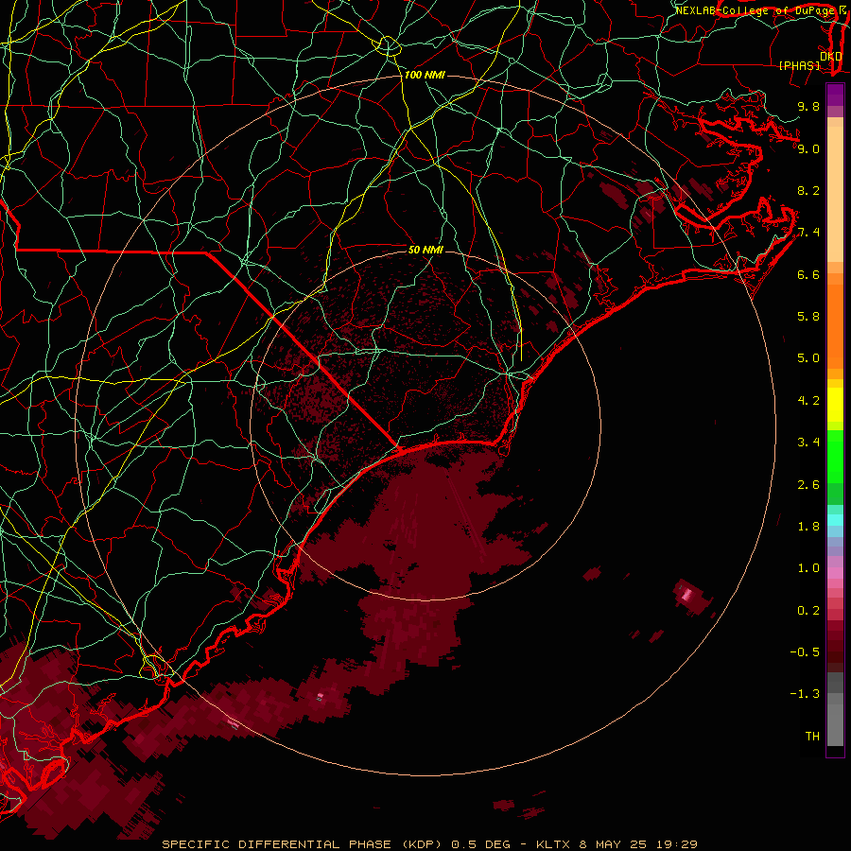Screen dimensions: 851x851
Task: Click the 19:29 timestamp in the caption
Action: coord(678,844)
